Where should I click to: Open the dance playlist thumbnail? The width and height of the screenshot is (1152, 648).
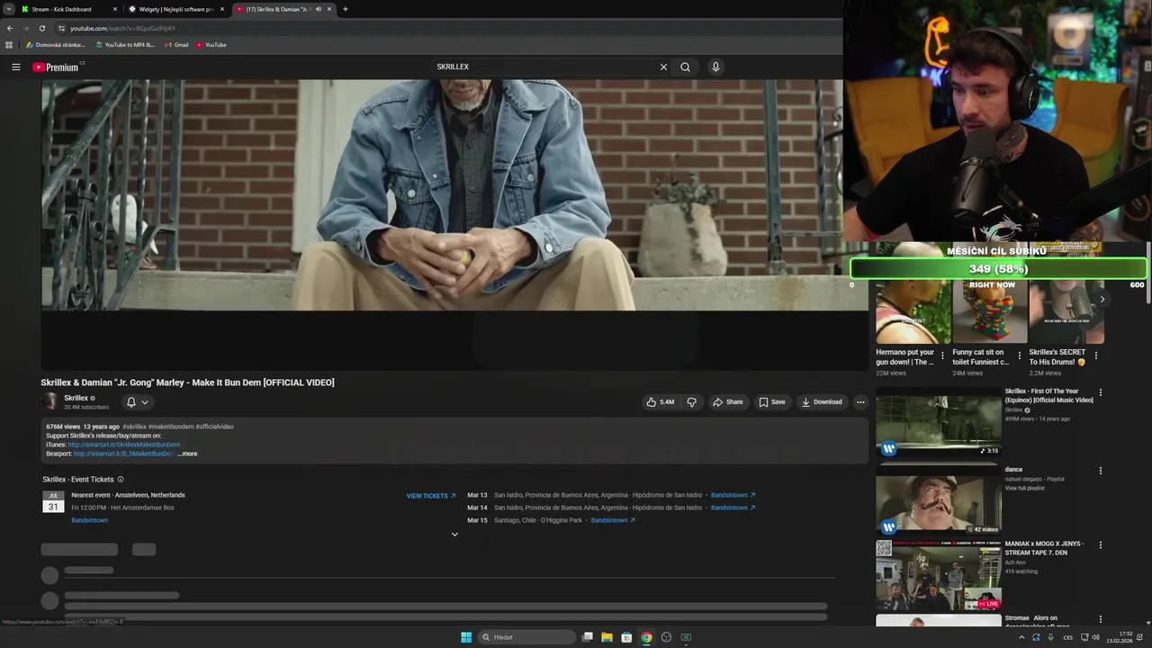click(x=939, y=500)
